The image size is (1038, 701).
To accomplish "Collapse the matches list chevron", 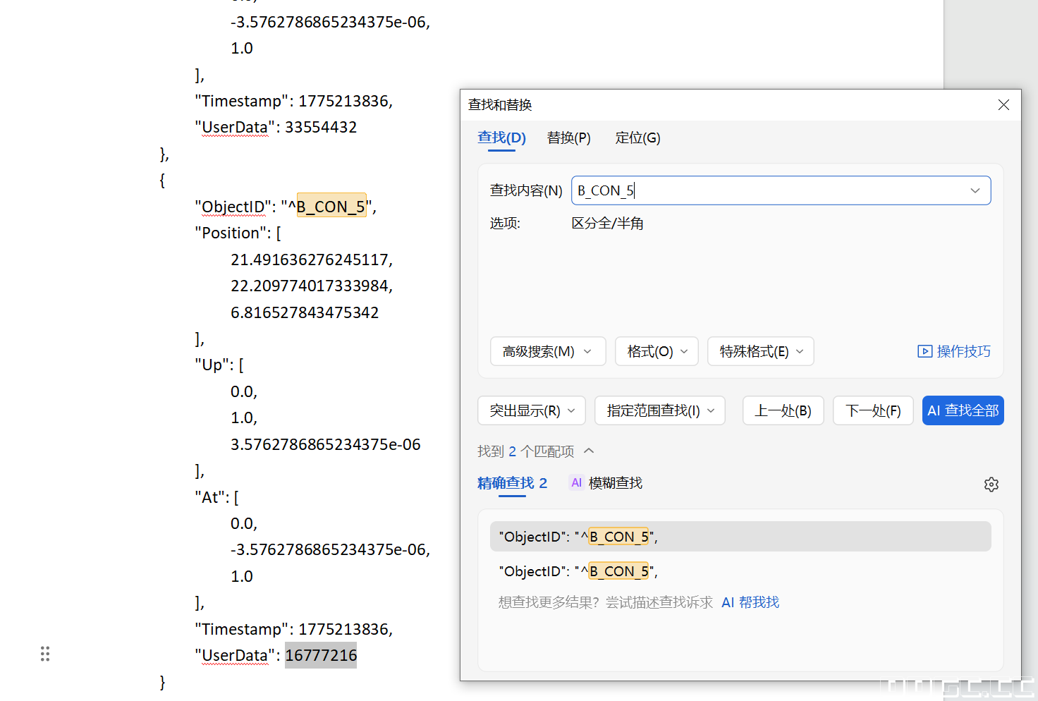I will pyautogui.click(x=590, y=451).
